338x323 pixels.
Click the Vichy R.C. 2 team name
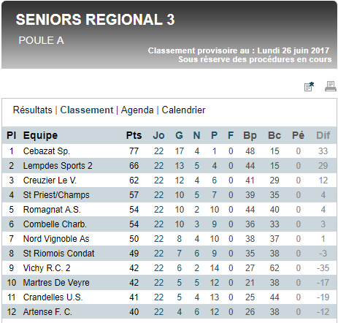click(x=47, y=268)
